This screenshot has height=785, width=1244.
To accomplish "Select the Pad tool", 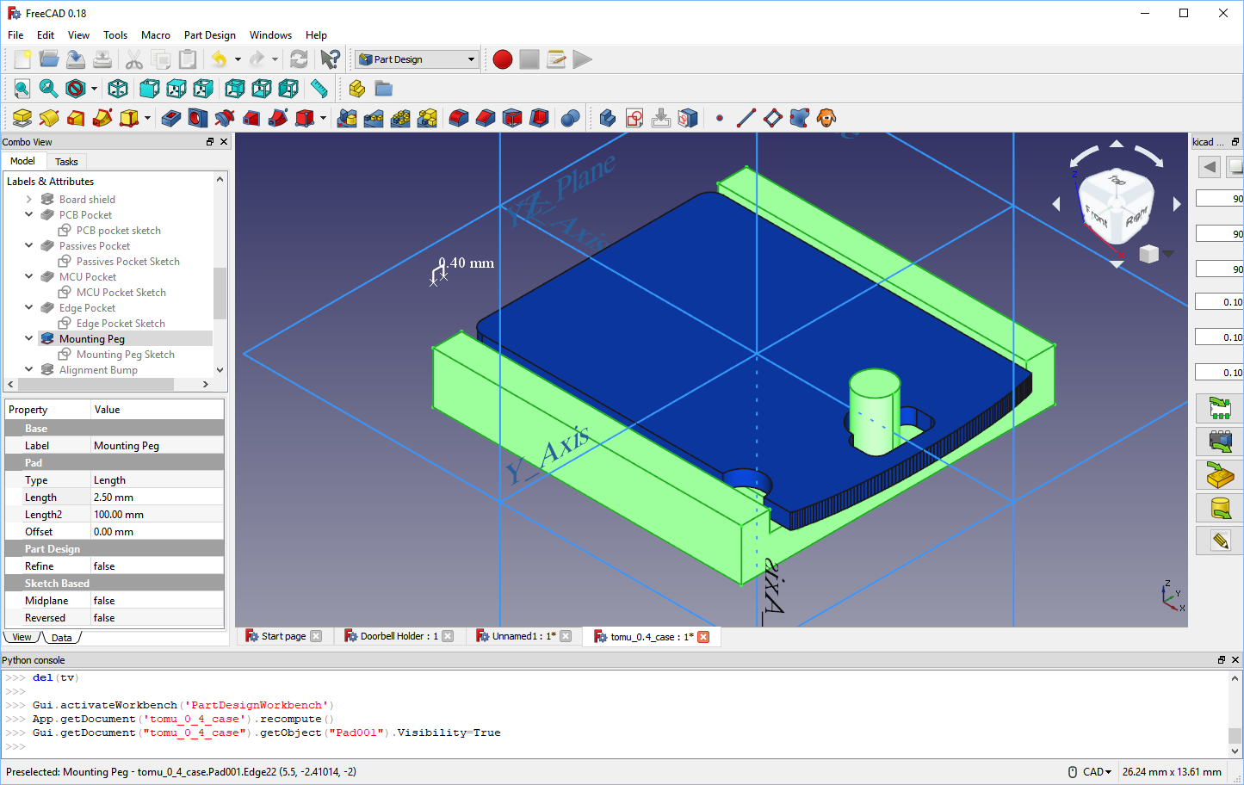I will point(21,118).
